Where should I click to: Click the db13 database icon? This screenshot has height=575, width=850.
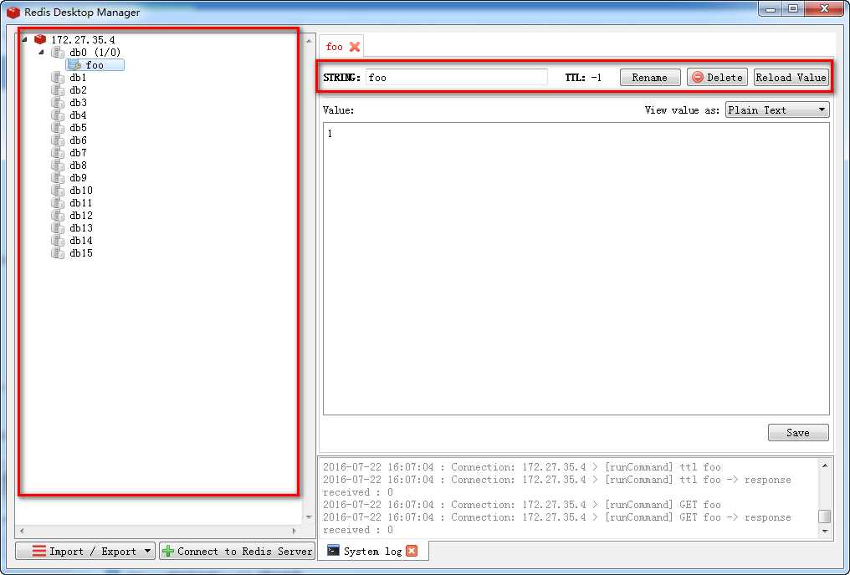pyautogui.click(x=58, y=227)
